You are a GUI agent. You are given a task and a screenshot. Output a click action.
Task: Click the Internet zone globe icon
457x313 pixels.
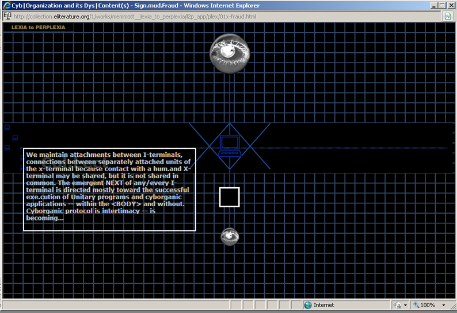pyautogui.click(x=308, y=305)
